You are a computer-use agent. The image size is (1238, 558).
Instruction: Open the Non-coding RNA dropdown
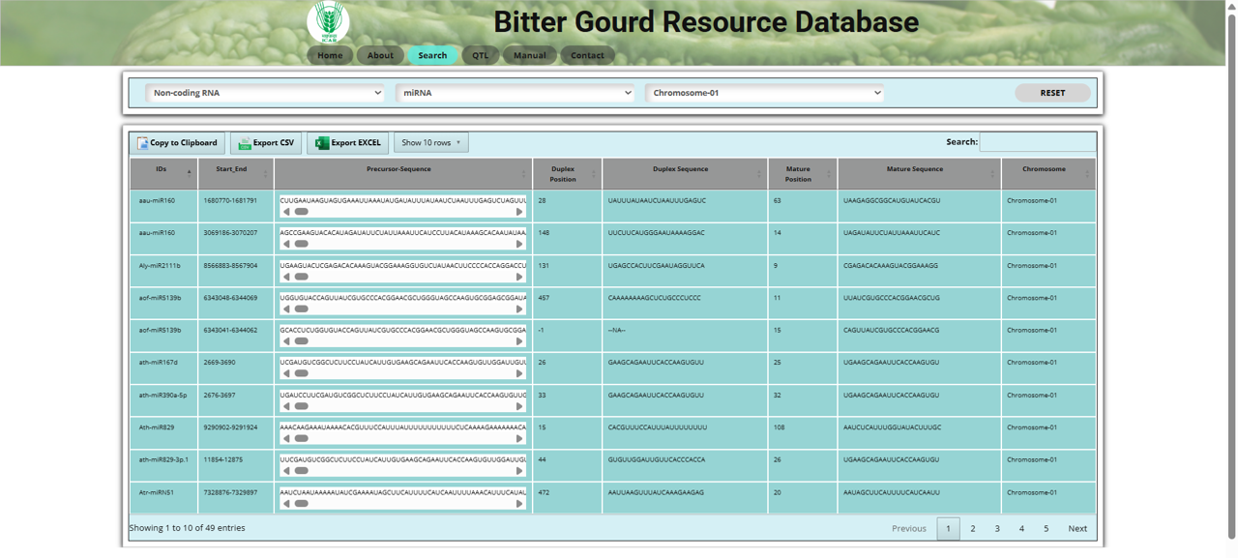pos(264,93)
